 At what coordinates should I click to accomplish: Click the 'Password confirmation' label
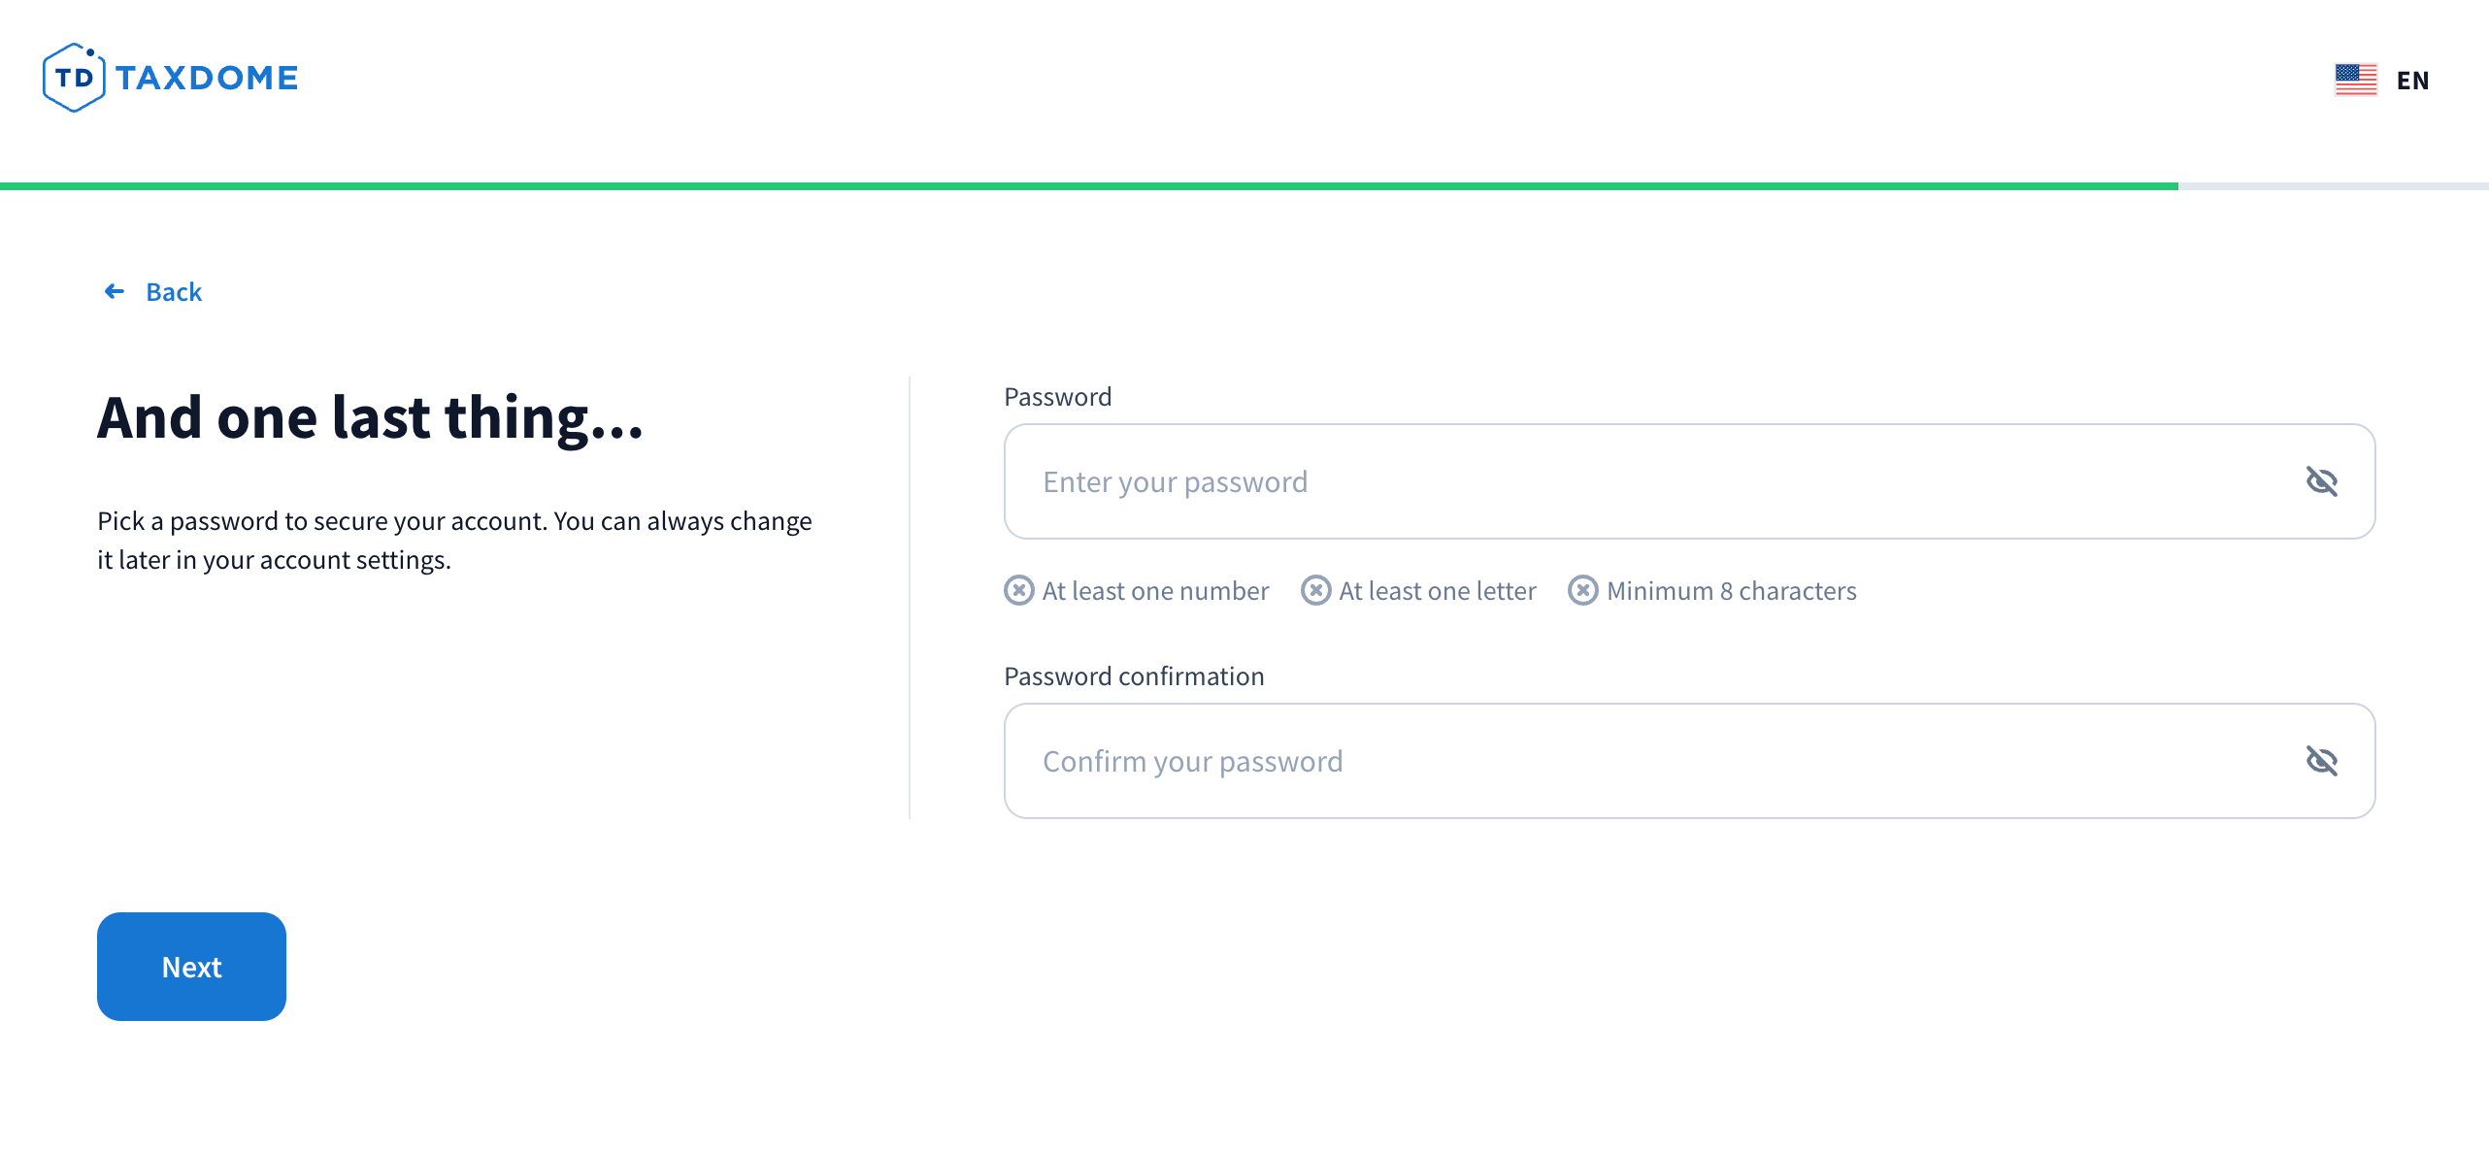click(1133, 676)
